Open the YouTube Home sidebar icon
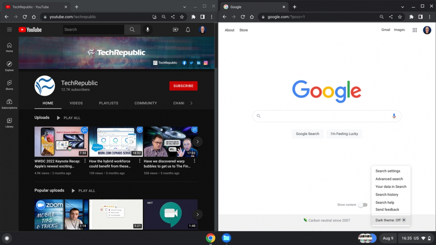The image size is (436, 245). click(x=9, y=46)
